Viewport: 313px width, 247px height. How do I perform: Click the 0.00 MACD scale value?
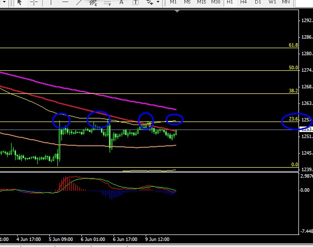click(305, 190)
